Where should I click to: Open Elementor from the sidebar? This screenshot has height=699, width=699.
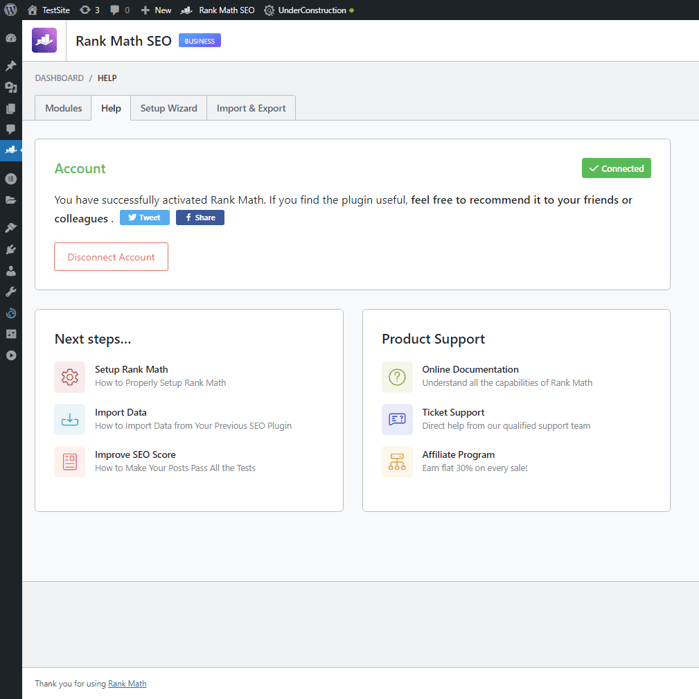10,179
